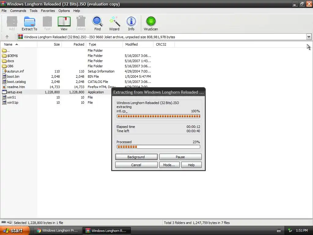Sort by the Name column header
313x235 pixels.
click(x=19, y=44)
